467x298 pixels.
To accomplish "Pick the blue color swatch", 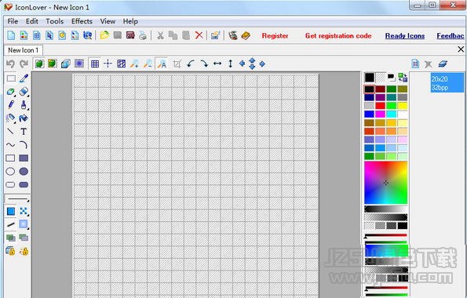I will 369,114.
